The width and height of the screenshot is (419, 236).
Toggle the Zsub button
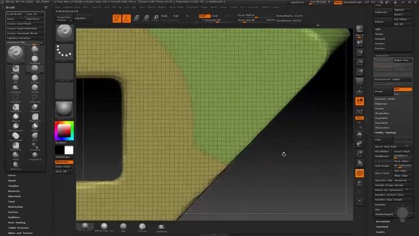click(x=215, y=16)
